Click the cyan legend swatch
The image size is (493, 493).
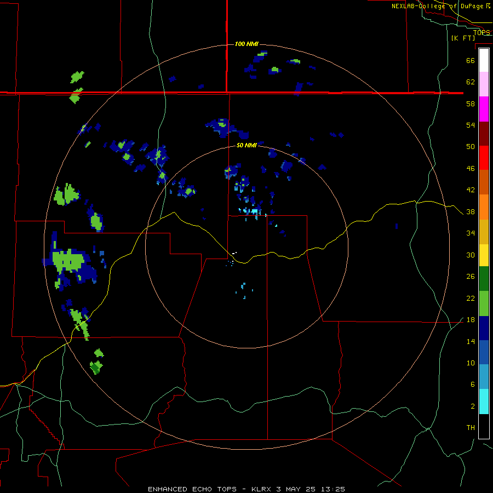484,402
